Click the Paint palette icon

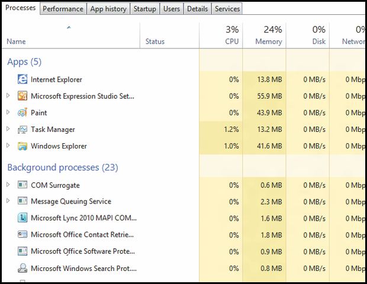coord(22,112)
